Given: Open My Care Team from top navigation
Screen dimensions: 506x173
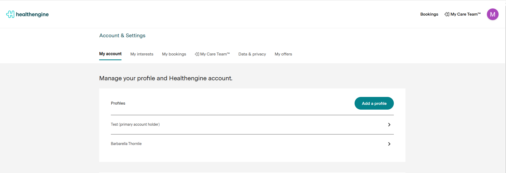Looking at the screenshot, I should pos(465,14).
